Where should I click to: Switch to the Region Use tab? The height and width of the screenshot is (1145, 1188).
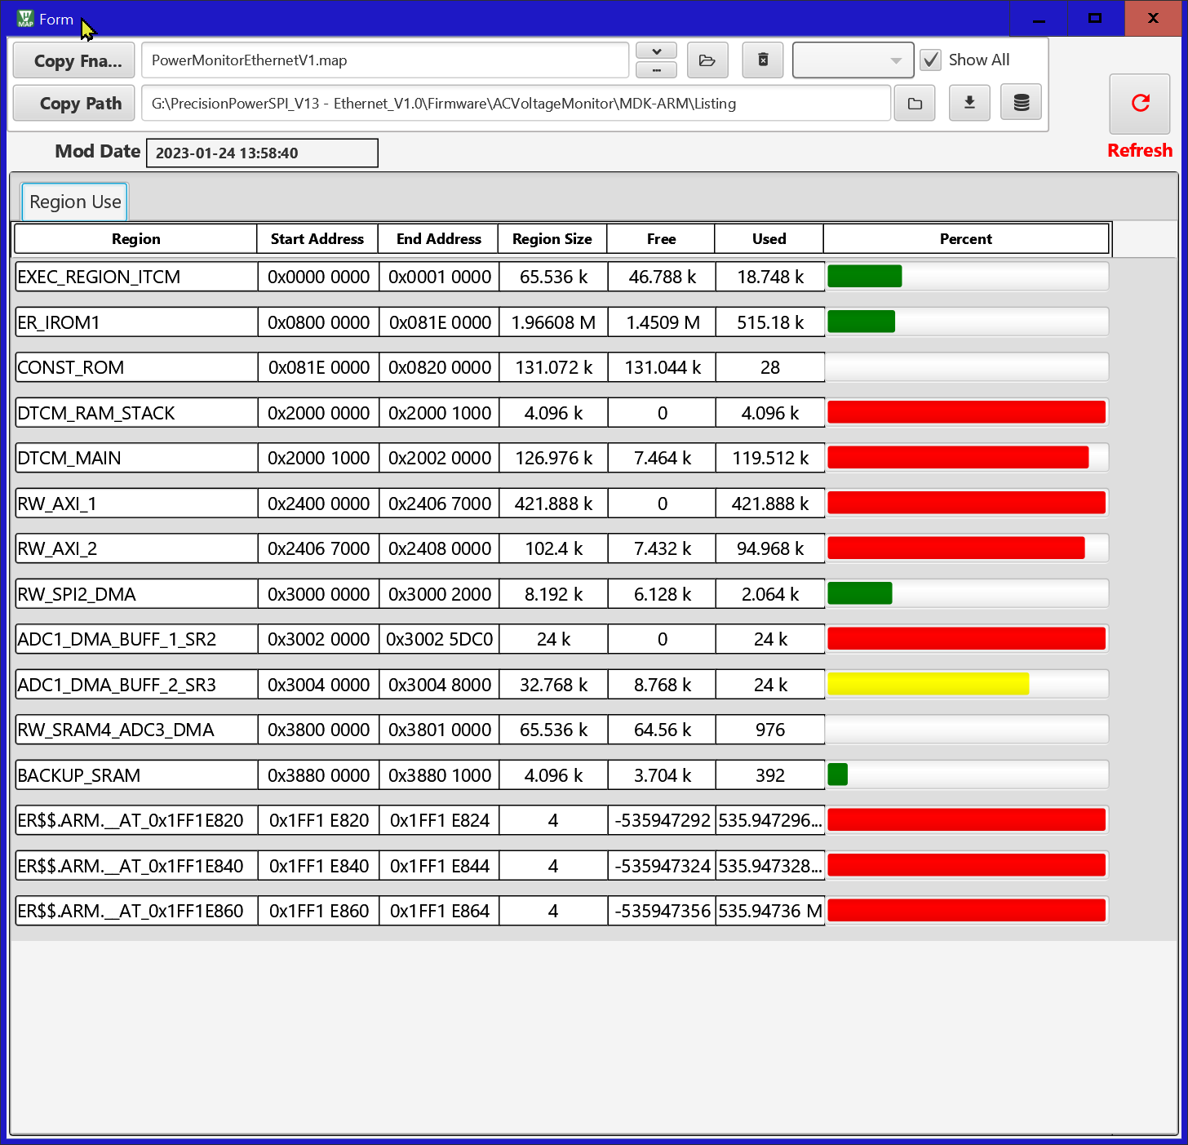pos(75,202)
